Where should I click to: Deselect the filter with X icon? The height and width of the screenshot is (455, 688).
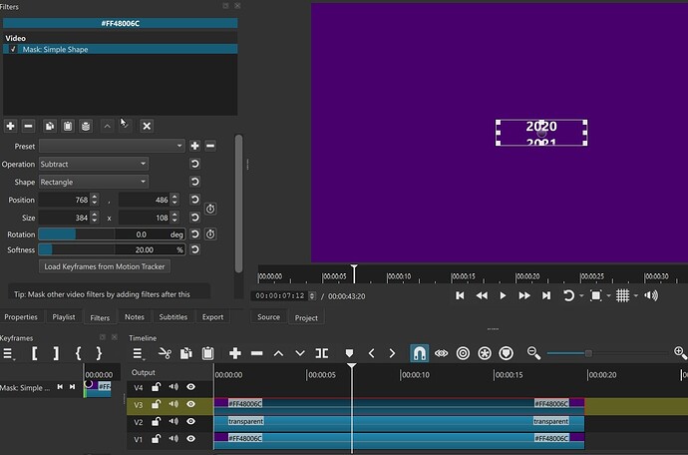[x=147, y=126]
